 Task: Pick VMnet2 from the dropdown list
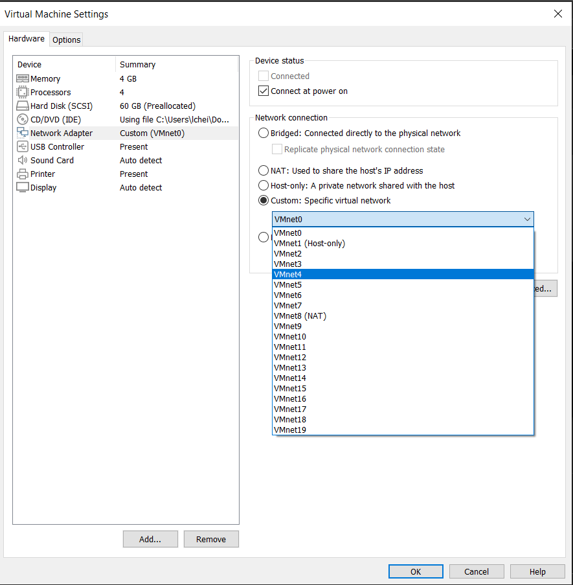point(403,254)
